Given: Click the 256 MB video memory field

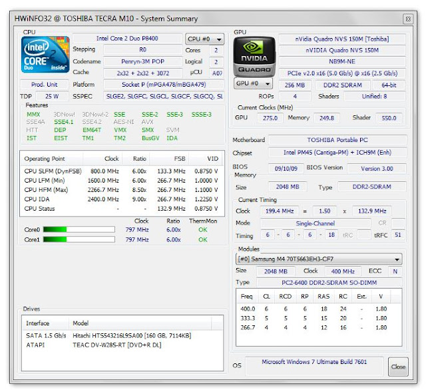Looking at the screenshot, I should click(295, 85).
